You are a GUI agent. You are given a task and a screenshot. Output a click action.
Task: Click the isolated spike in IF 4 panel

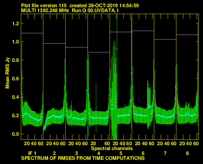[x=96, y=108]
